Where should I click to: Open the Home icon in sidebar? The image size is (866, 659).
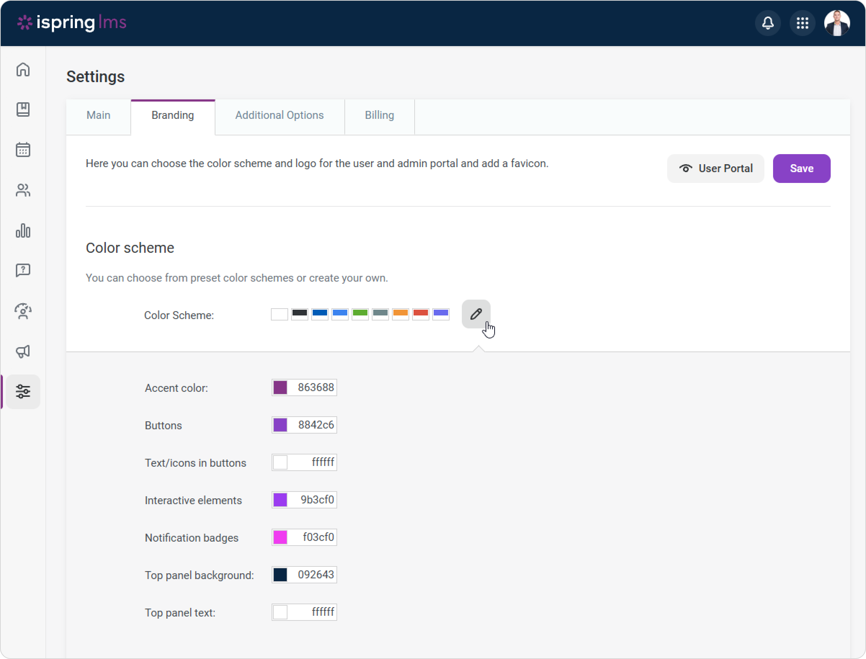pyautogui.click(x=23, y=70)
